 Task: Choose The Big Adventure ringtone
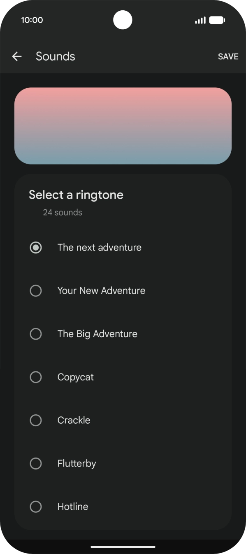click(36, 334)
